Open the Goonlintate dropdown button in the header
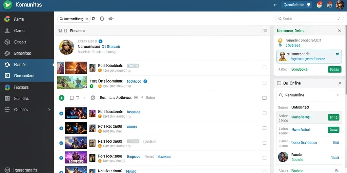The width and height of the screenshot is (347, 173). click(297, 5)
